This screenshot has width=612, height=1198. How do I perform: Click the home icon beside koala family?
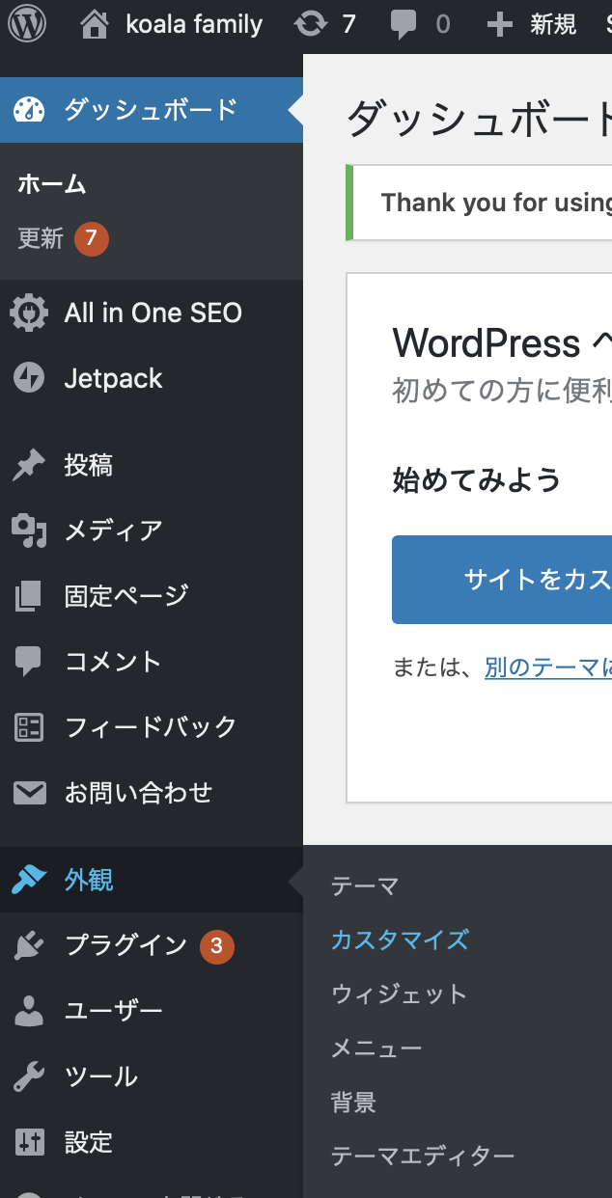pos(94,24)
